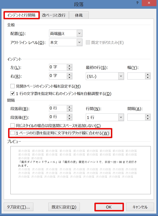Open タブ設定 button
This screenshot has width=158, height=216.
coord(18,207)
